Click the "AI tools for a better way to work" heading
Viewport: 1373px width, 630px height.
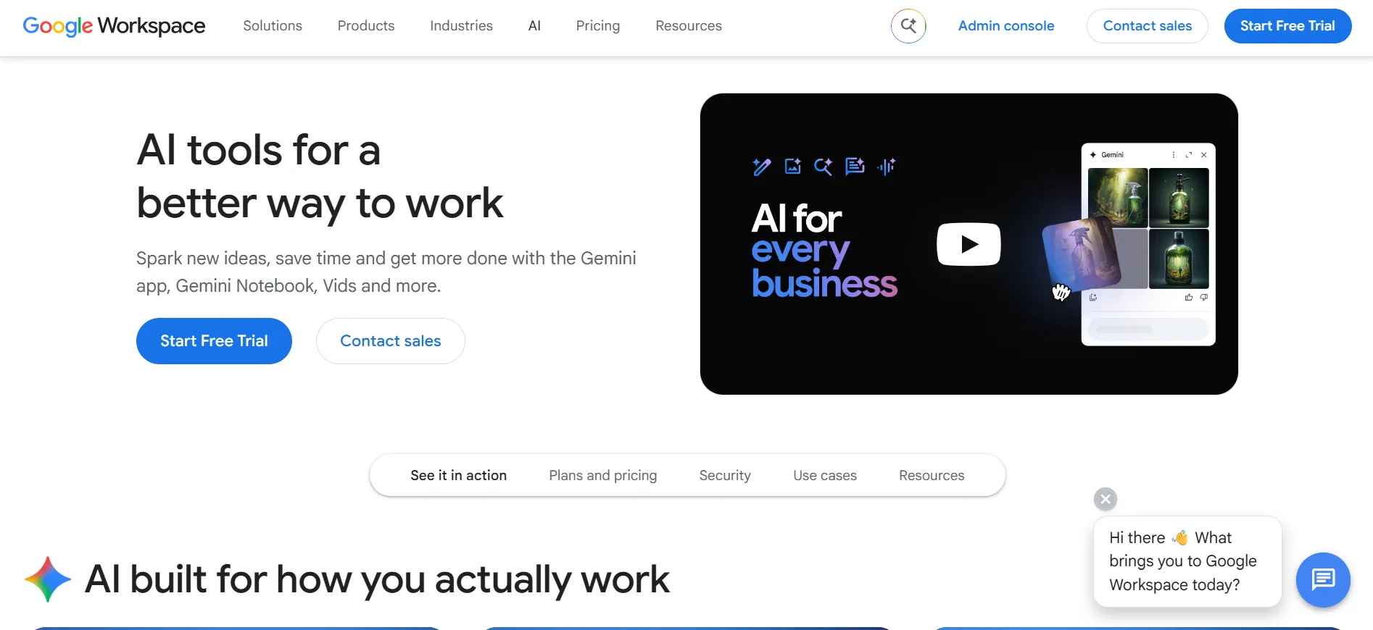coord(320,176)
